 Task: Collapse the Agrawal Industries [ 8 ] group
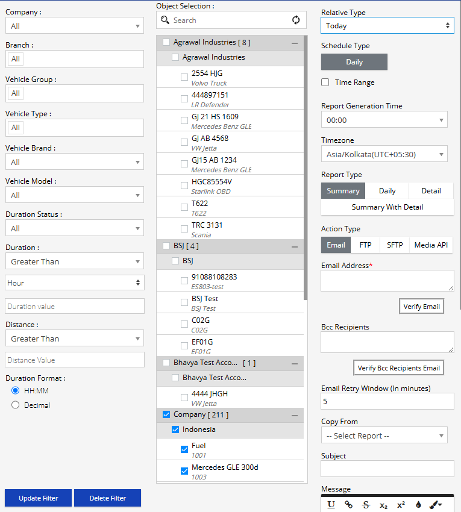(x=295, y=43)
